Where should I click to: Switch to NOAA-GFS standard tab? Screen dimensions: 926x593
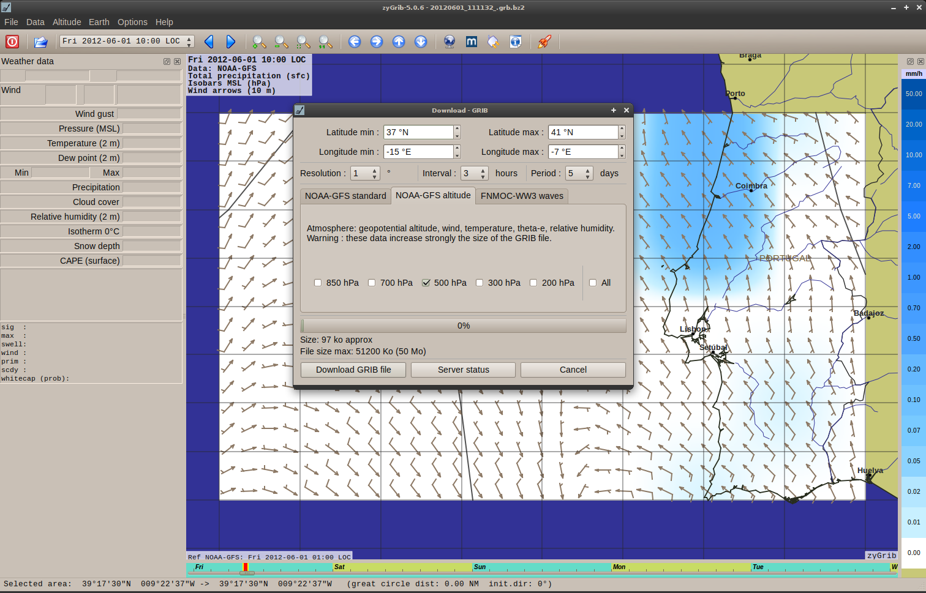pos(345,196)
